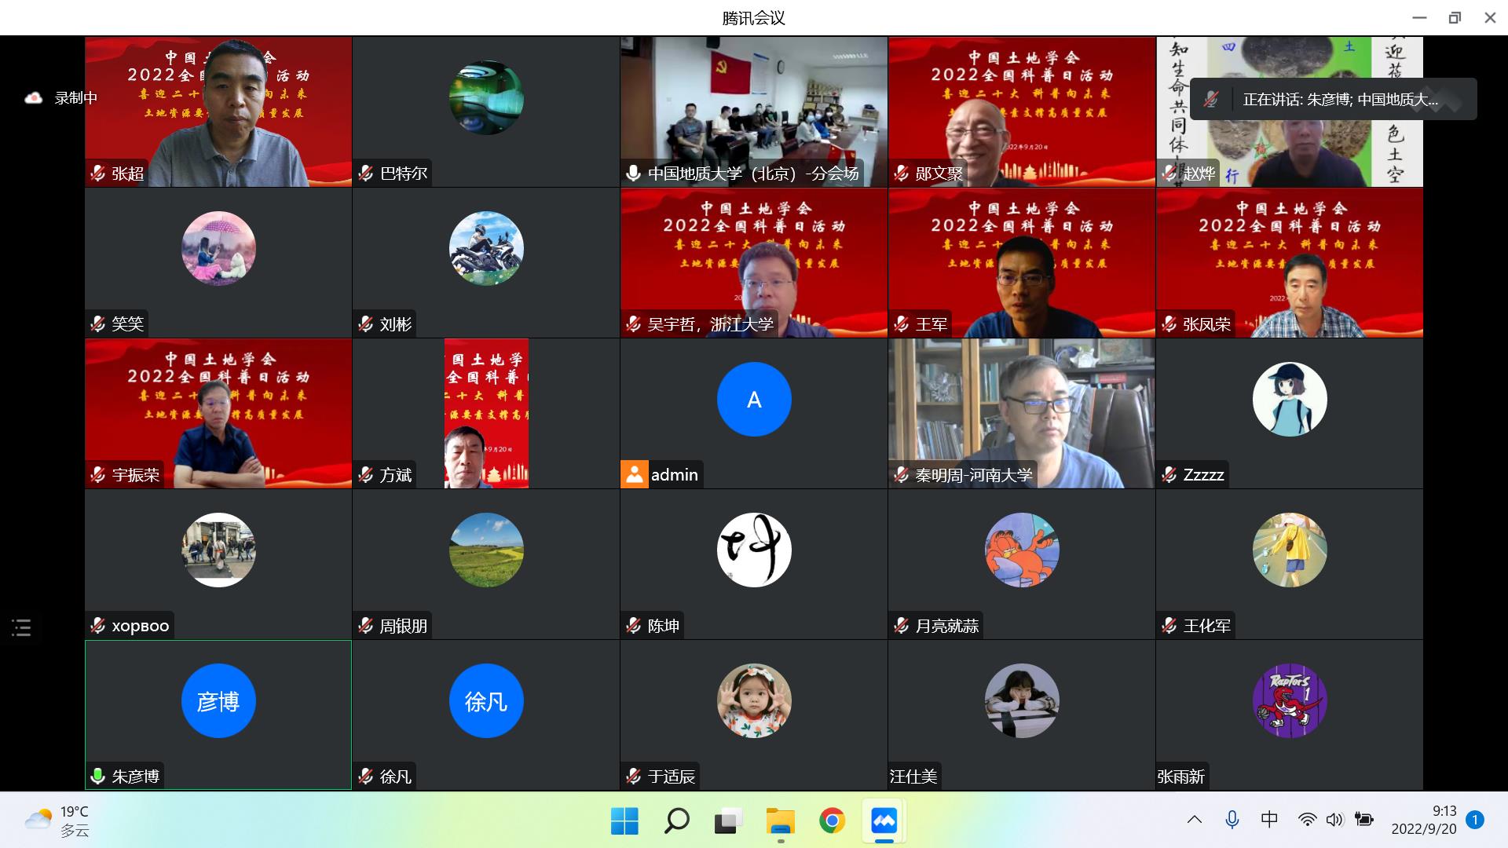Open the speaker volume tray icon
The height and width of the screenshot is (848, 1508).
[1334, 820]
